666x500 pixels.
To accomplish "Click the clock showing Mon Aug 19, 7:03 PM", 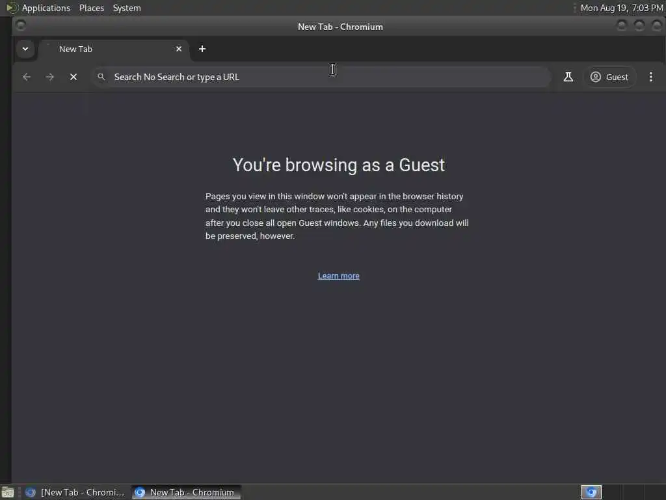I will coord(621,8).
